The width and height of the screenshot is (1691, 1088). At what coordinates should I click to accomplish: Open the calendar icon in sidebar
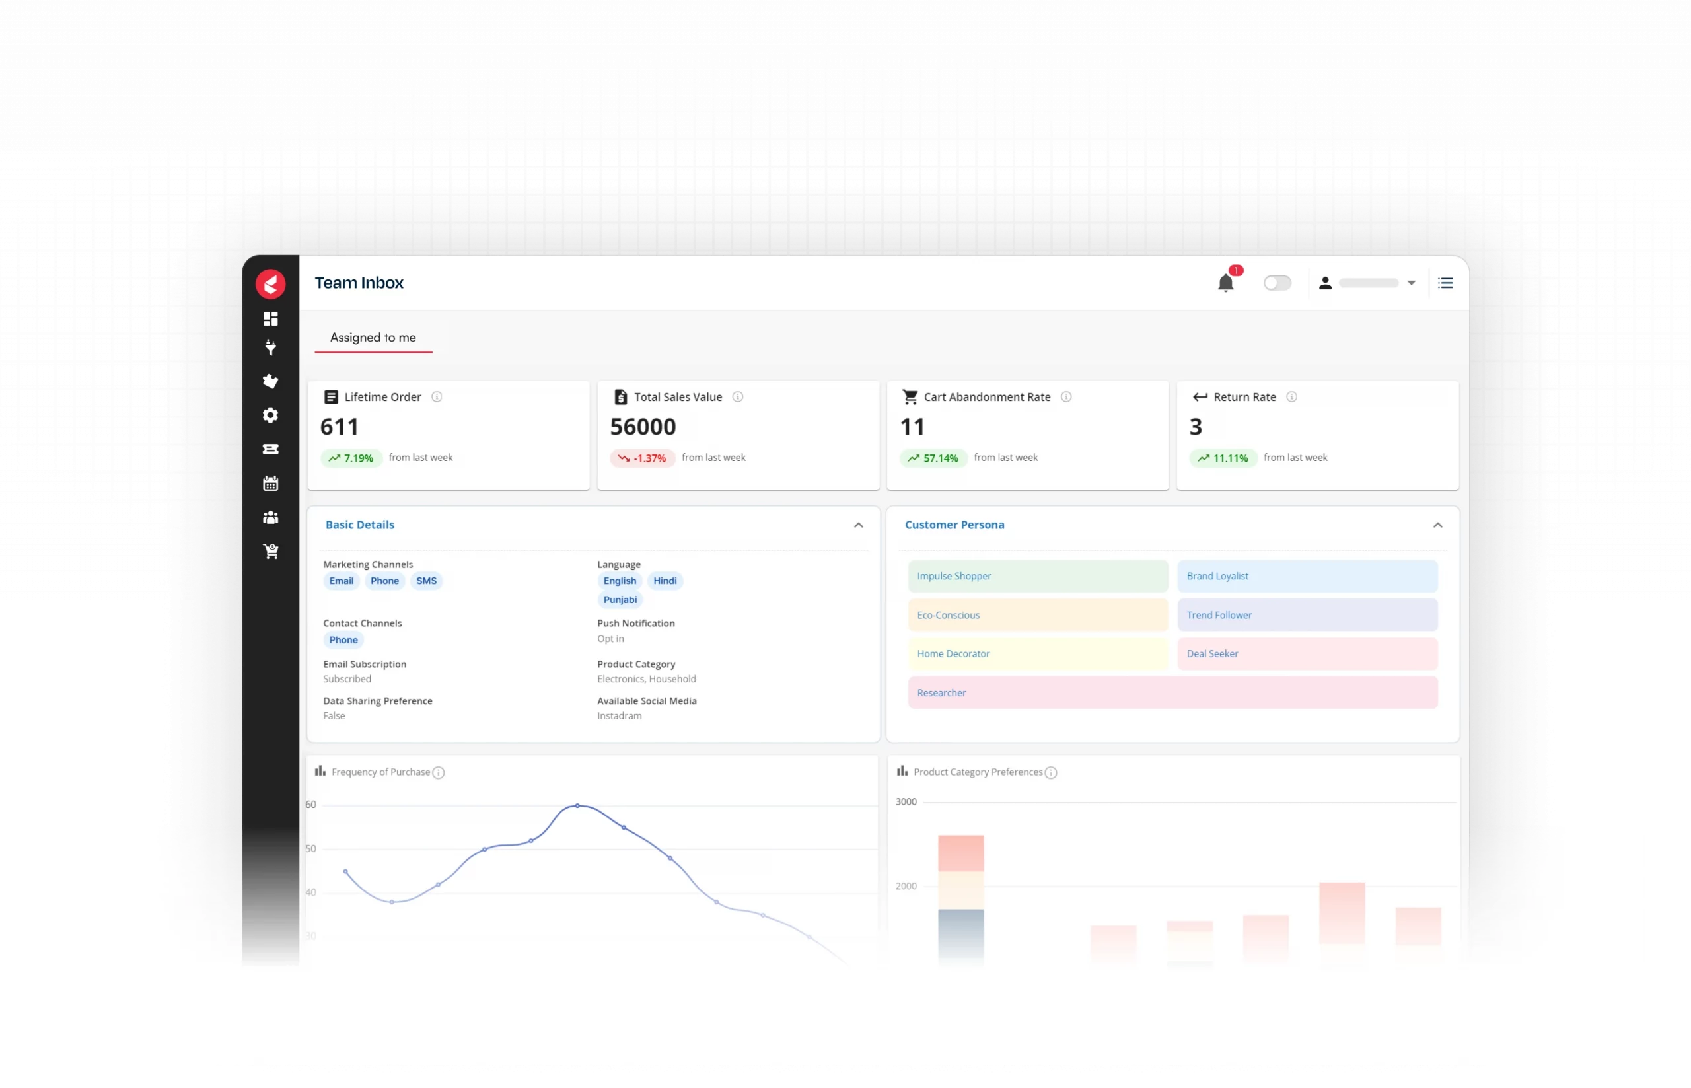tap(271, 484)
